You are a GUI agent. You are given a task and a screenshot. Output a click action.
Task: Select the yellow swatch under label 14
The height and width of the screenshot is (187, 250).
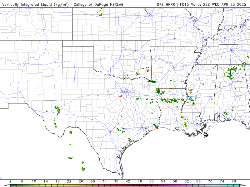coord(49,185)
